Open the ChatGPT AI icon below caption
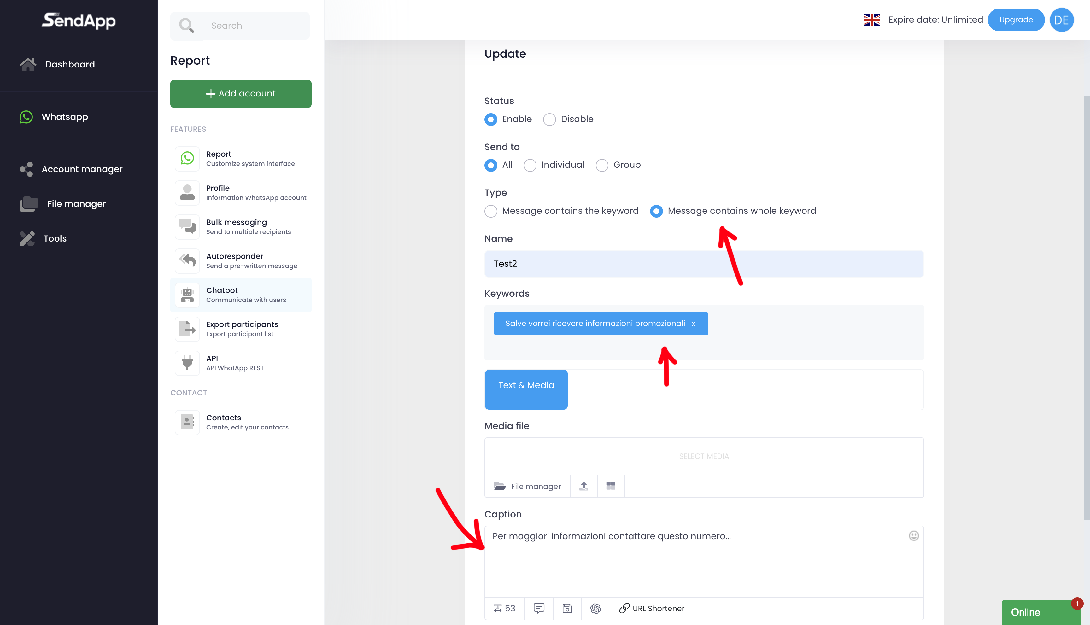Viewport: 1090px width, 625px height. (595, 608)
